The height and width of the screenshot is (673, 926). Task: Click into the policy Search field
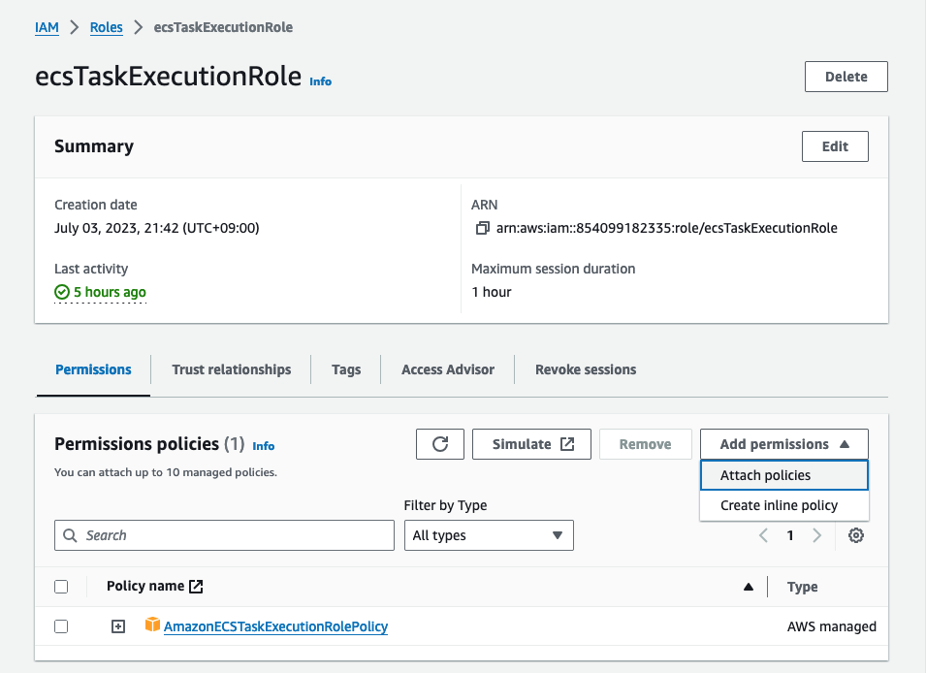click(x=224, y=535)
